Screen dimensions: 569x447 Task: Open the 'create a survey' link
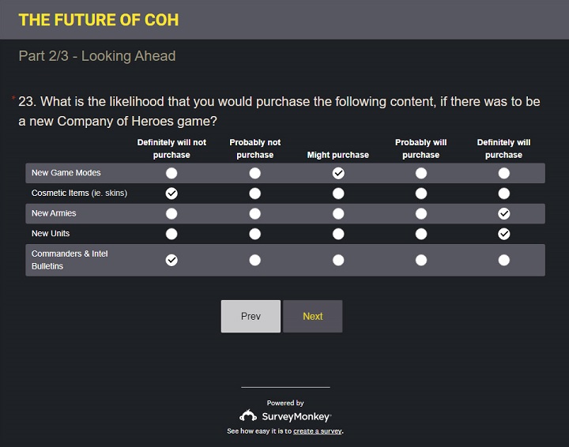pos(318,431)
